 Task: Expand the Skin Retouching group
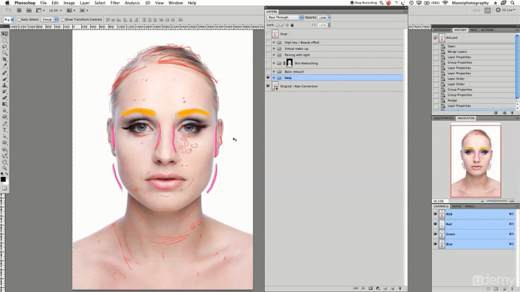point(274,63)
